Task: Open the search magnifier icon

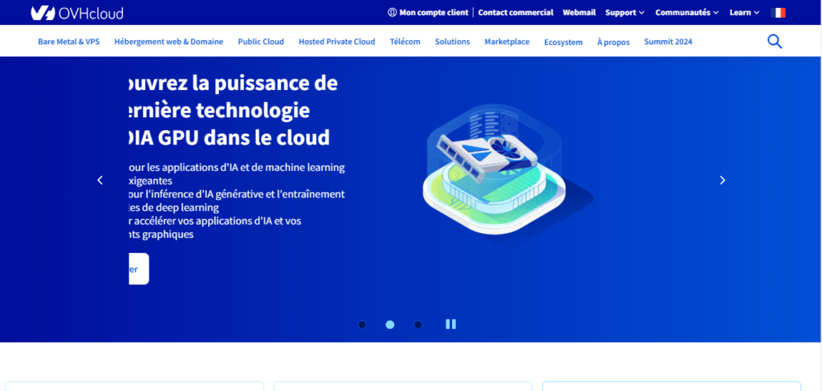Action: pos(774,42)
